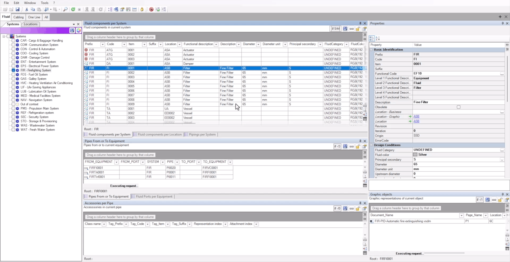Screen dimensions: 510x262
Task: Click the chain link icon in Pipes panel
Action: [x=352, y=147]
